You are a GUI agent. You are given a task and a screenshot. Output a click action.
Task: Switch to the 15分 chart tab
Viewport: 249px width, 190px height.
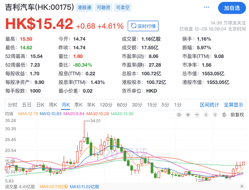click(152, 105)
